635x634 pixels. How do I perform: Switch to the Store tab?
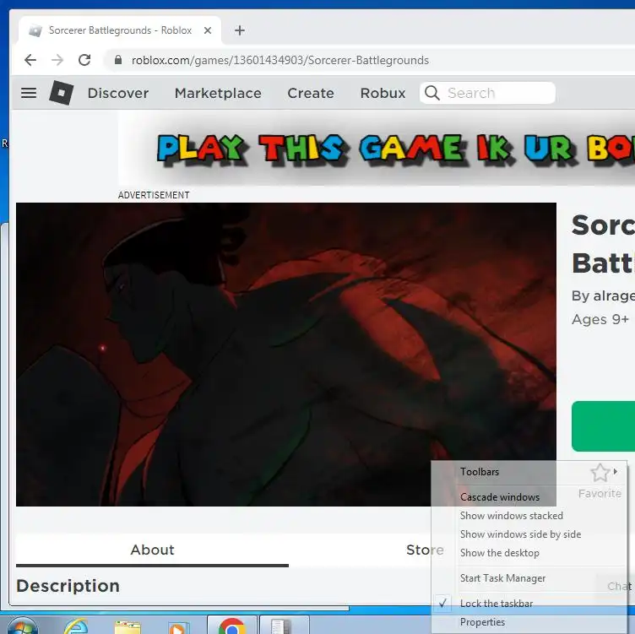tap(425, 550)
